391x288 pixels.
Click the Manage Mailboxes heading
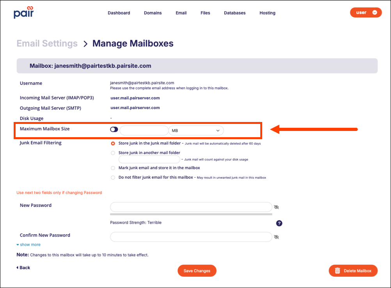[133, 43]
